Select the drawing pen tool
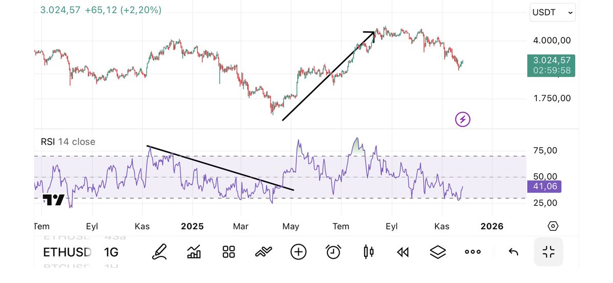This screenshot has width=613, height=283. tap(160, 251)
